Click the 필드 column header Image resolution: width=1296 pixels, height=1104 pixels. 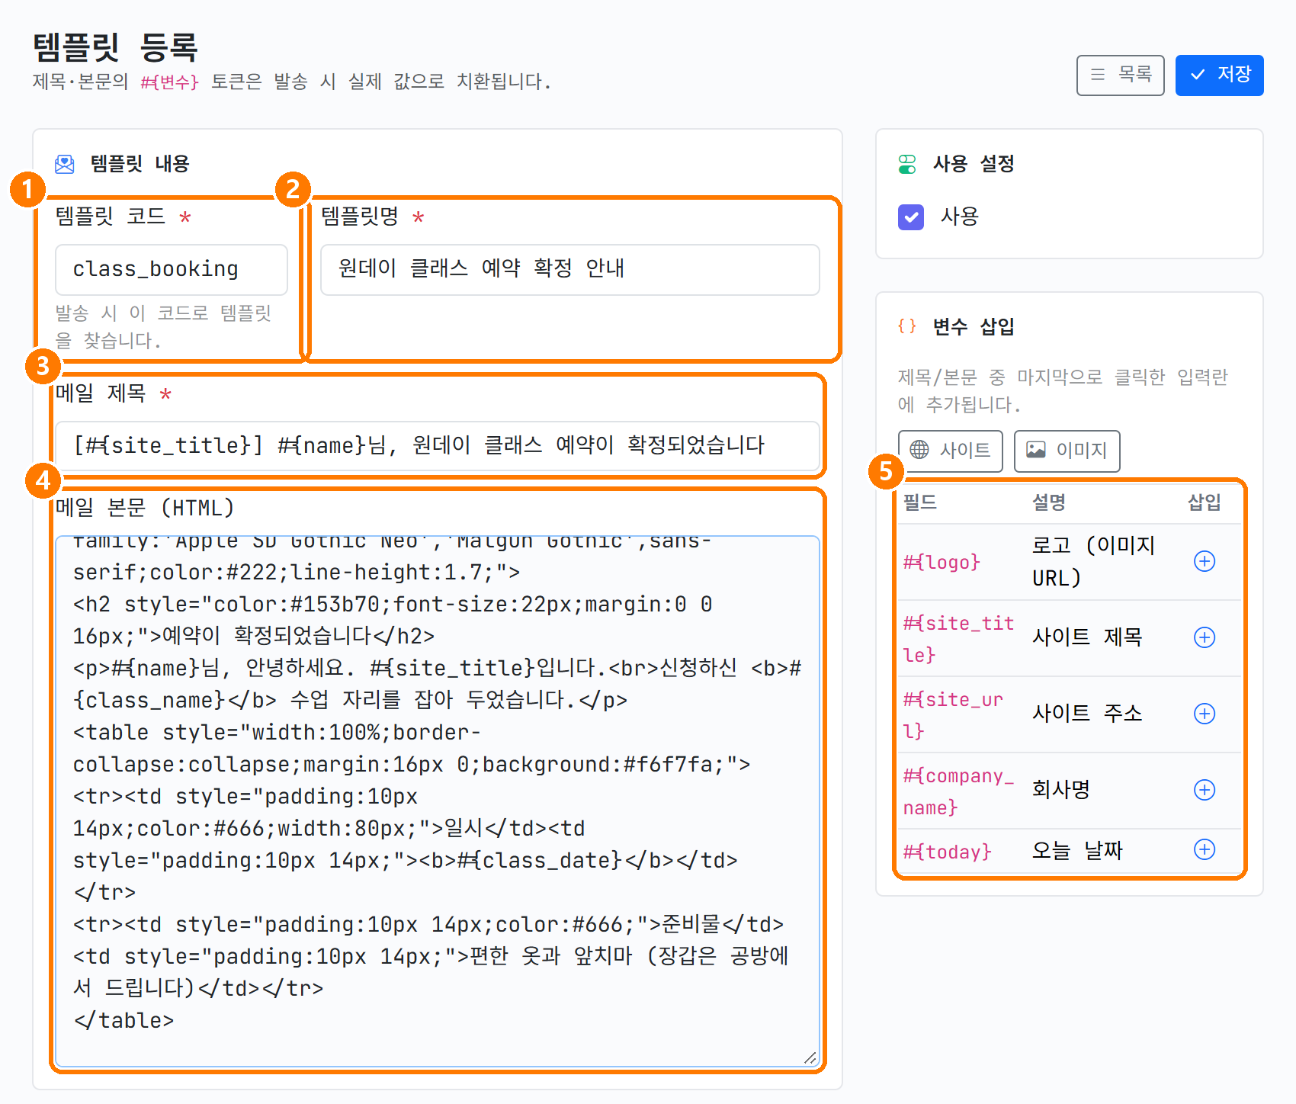point(920,502)
